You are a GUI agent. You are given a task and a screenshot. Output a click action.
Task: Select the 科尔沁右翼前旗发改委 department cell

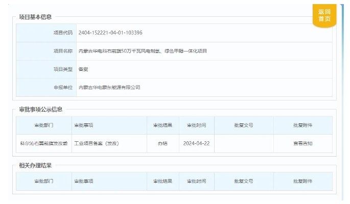coord(43,143)
